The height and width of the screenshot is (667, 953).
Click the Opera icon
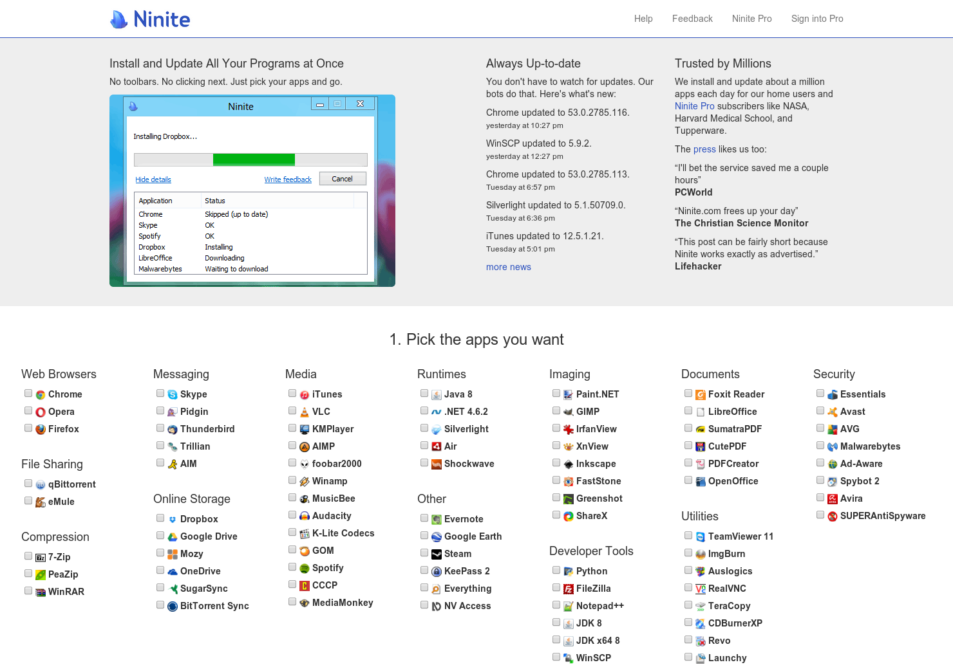point(41,412)
